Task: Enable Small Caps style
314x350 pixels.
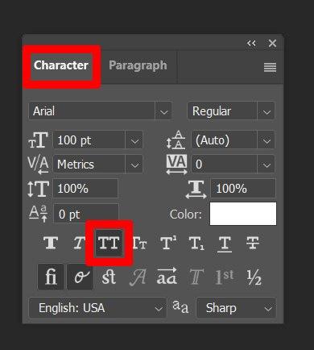Action: pos(140,244)
